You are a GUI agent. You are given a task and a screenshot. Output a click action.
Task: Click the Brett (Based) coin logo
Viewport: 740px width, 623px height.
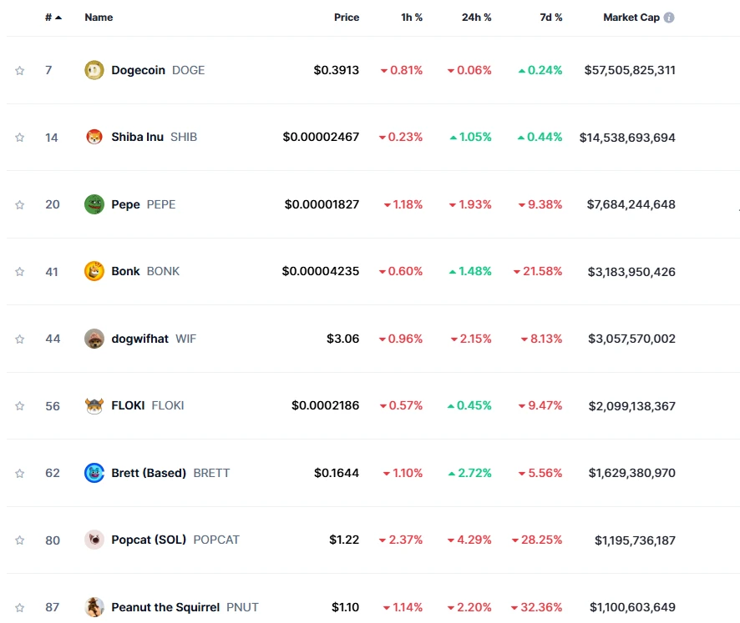click(94, 473)
